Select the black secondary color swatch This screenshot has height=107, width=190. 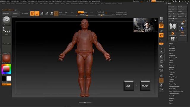[x=4, y=78]
